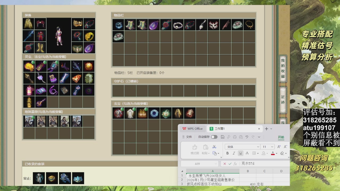The image size is (340, 191).
Task: Select the gold necklace in inventory
Action: coord(249,25)
